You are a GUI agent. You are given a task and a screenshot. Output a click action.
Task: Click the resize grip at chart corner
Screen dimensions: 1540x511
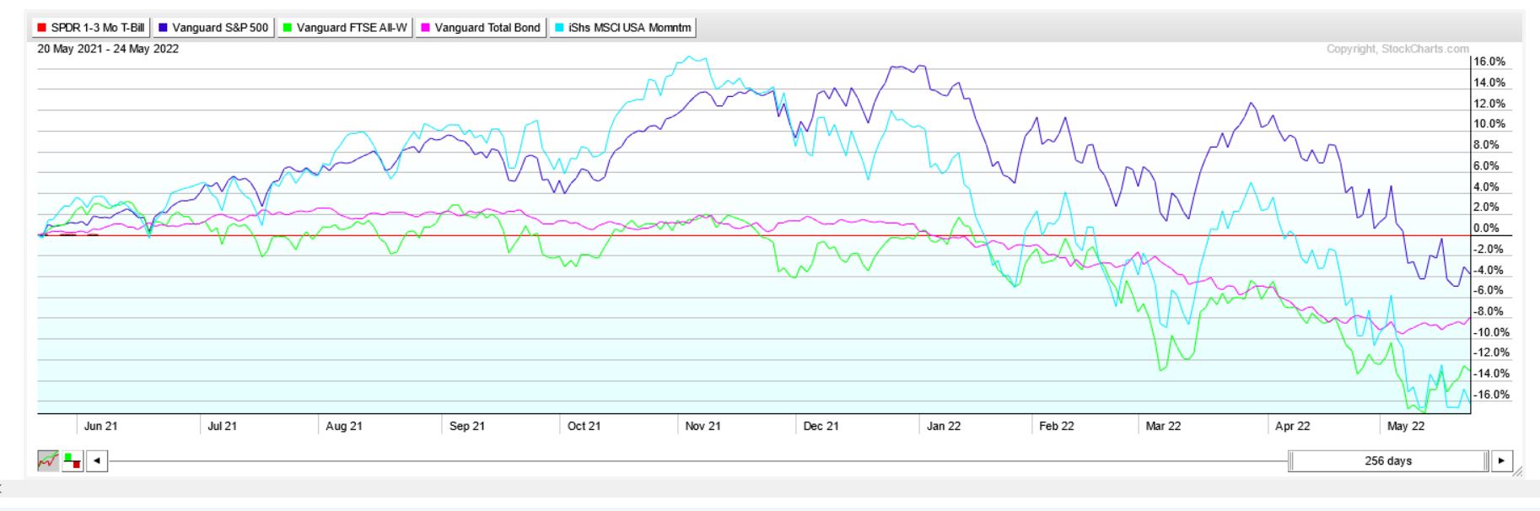point(1518,472)
